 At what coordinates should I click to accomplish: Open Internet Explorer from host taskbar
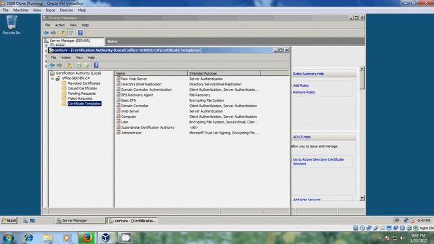tap(28, 238)
